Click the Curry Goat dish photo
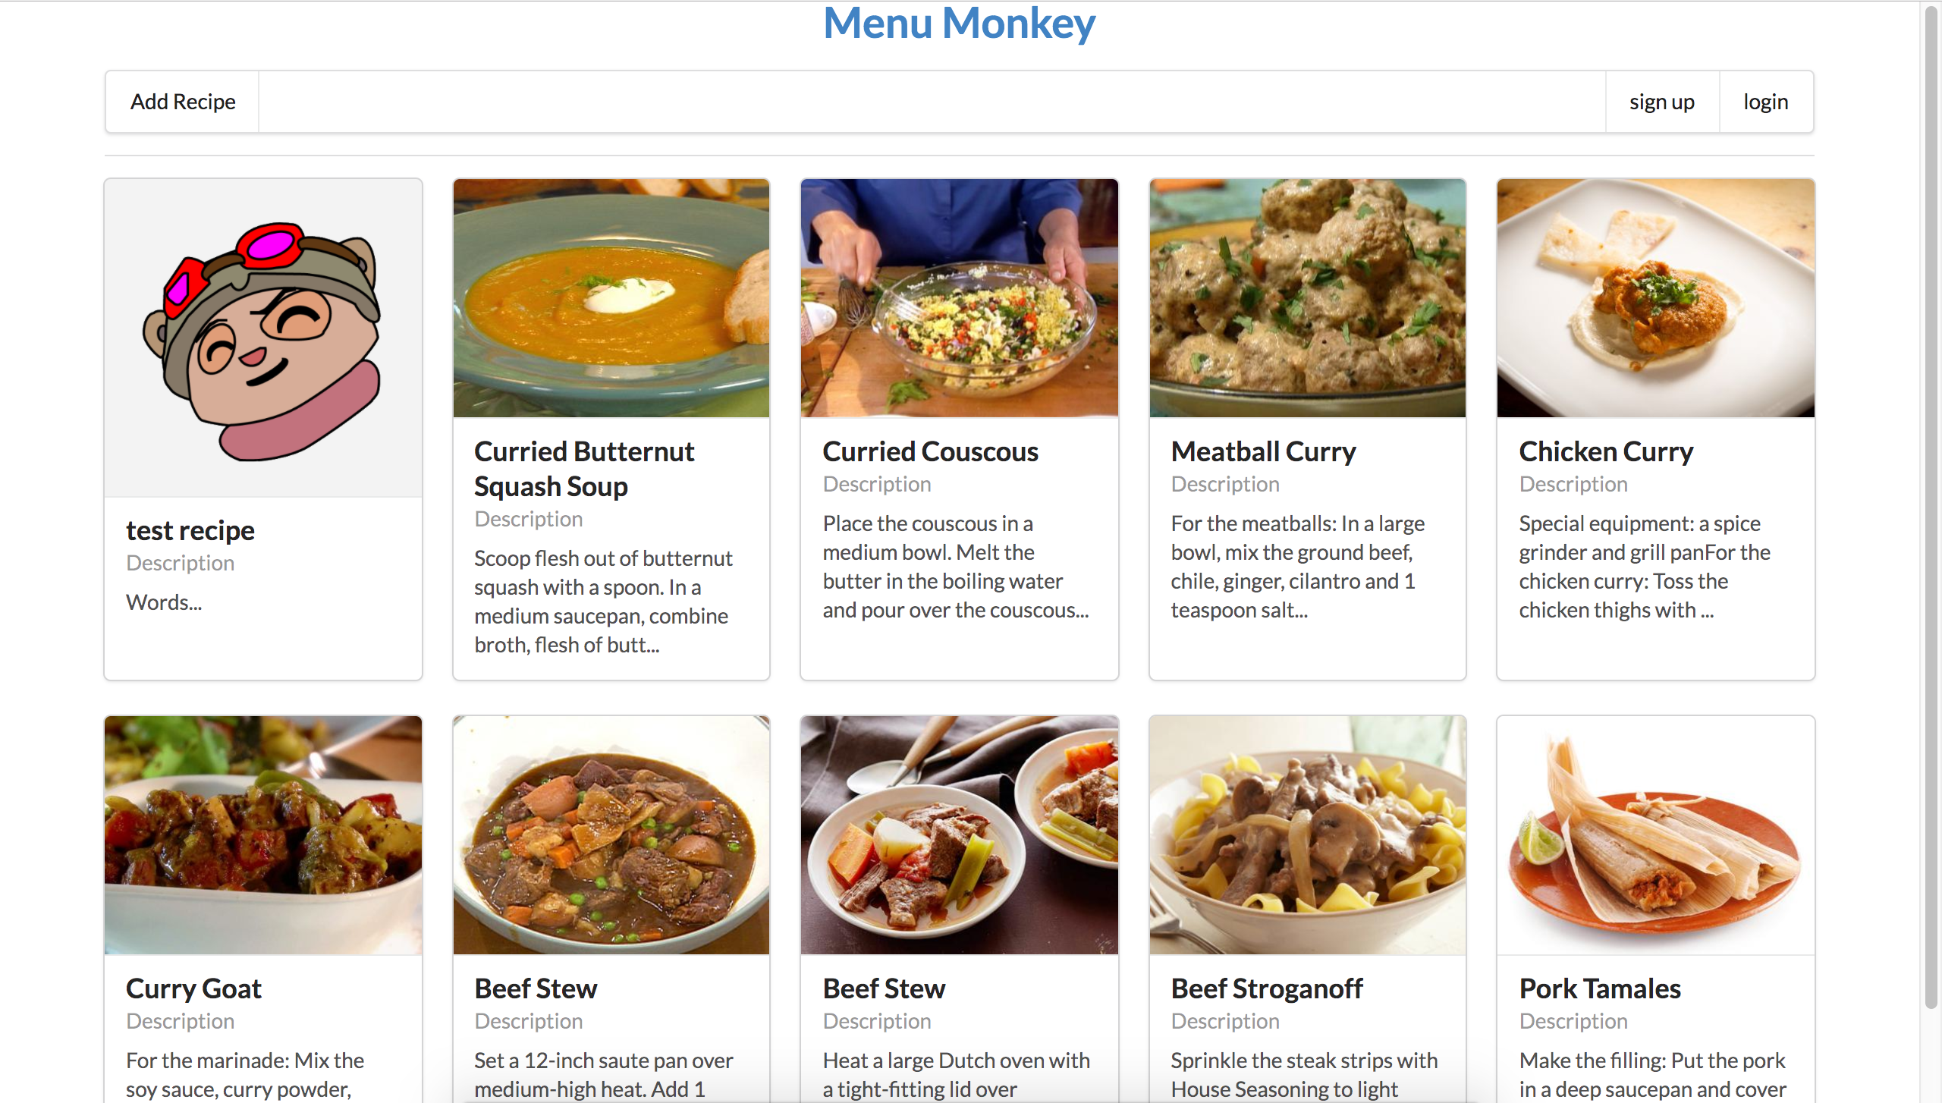The image size is (1942, 1103). (x=263, y=835)
